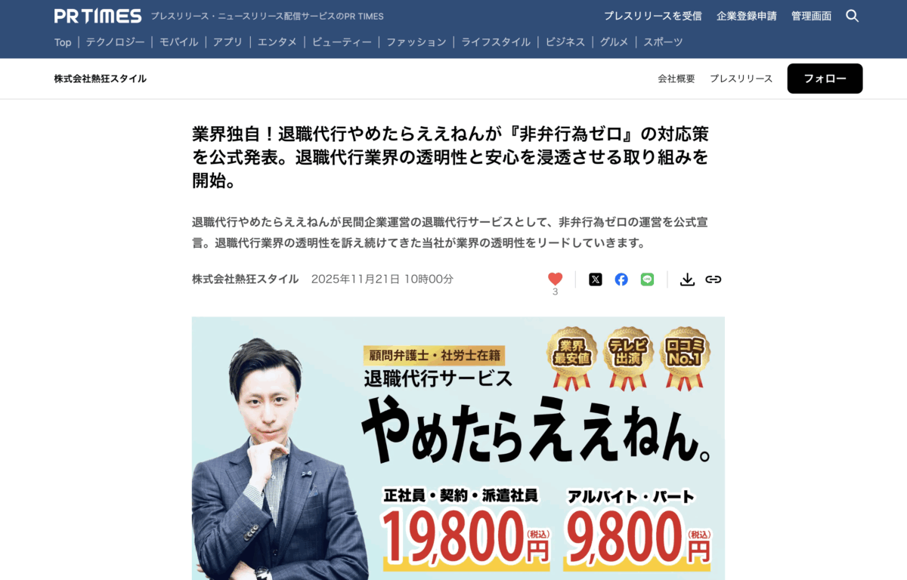
Task: Click 株式会社熱狂スタイル author link below the title
Action: click(246, 279)
